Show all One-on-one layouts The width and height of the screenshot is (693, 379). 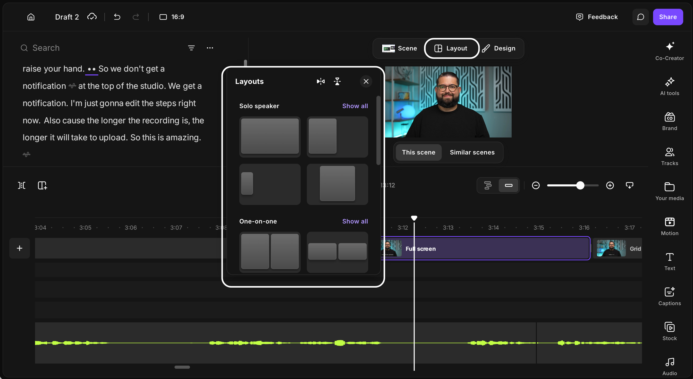355,221
